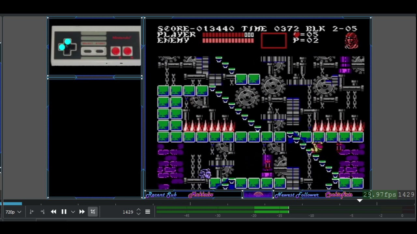417x234 pixels.
Task: Open the 720p preview resolution dropdown
Action: (13, 212)
